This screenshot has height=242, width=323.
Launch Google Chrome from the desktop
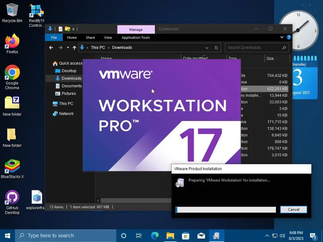click(12, 77)
